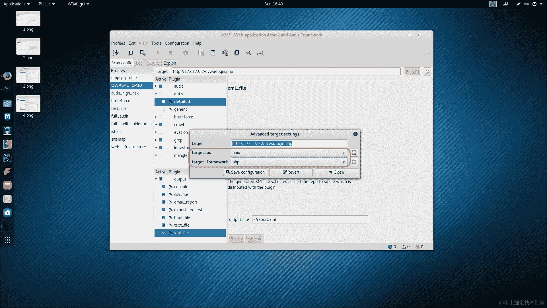Expand the bruteforce plugin group
This screenshot has height=308, width=547.
pos(156,117)
